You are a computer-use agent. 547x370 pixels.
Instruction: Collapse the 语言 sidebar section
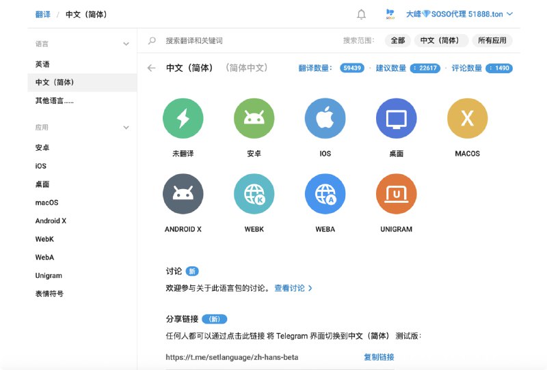point(126,44)
